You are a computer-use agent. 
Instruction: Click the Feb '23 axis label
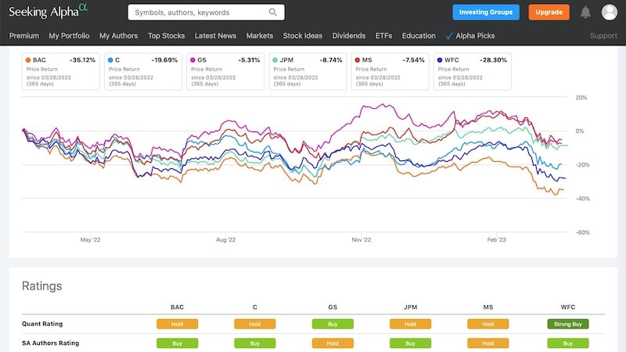click(497, 240)
